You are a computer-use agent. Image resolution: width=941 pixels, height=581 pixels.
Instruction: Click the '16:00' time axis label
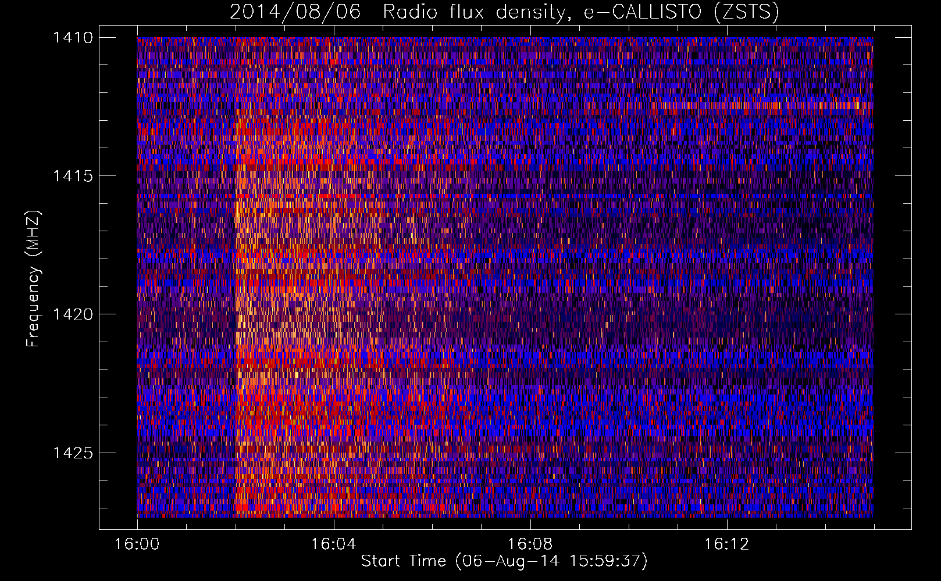click(137, 544)
